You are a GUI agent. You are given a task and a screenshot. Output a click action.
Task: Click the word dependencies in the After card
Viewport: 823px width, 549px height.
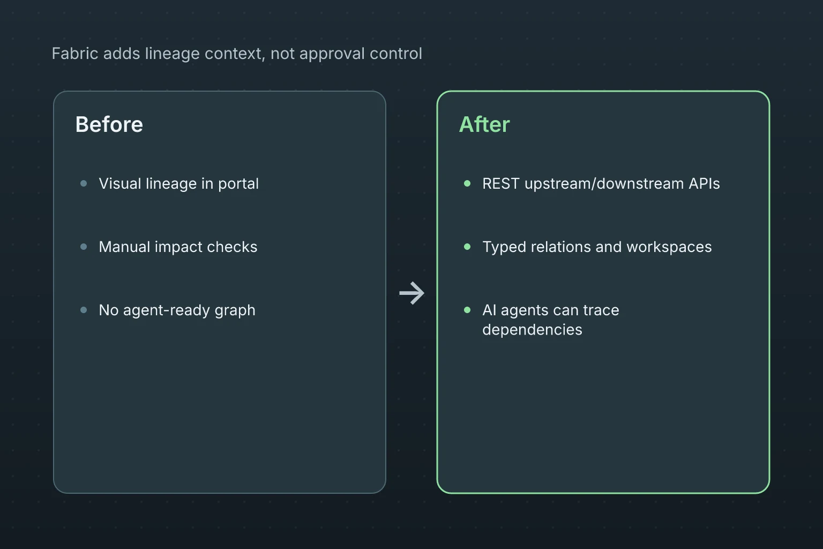532,330
